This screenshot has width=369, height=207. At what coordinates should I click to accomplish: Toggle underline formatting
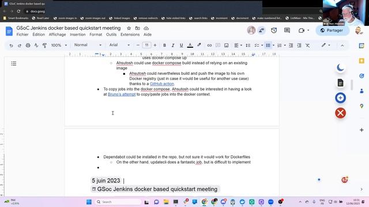181,45
